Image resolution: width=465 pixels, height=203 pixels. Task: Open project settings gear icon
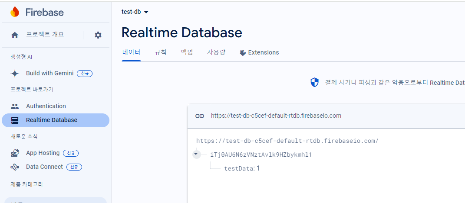[x=98, y=35]
